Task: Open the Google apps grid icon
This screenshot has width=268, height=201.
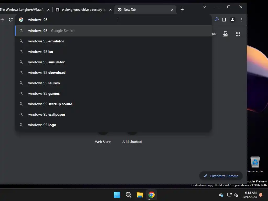Action: (x=238, y=34)
